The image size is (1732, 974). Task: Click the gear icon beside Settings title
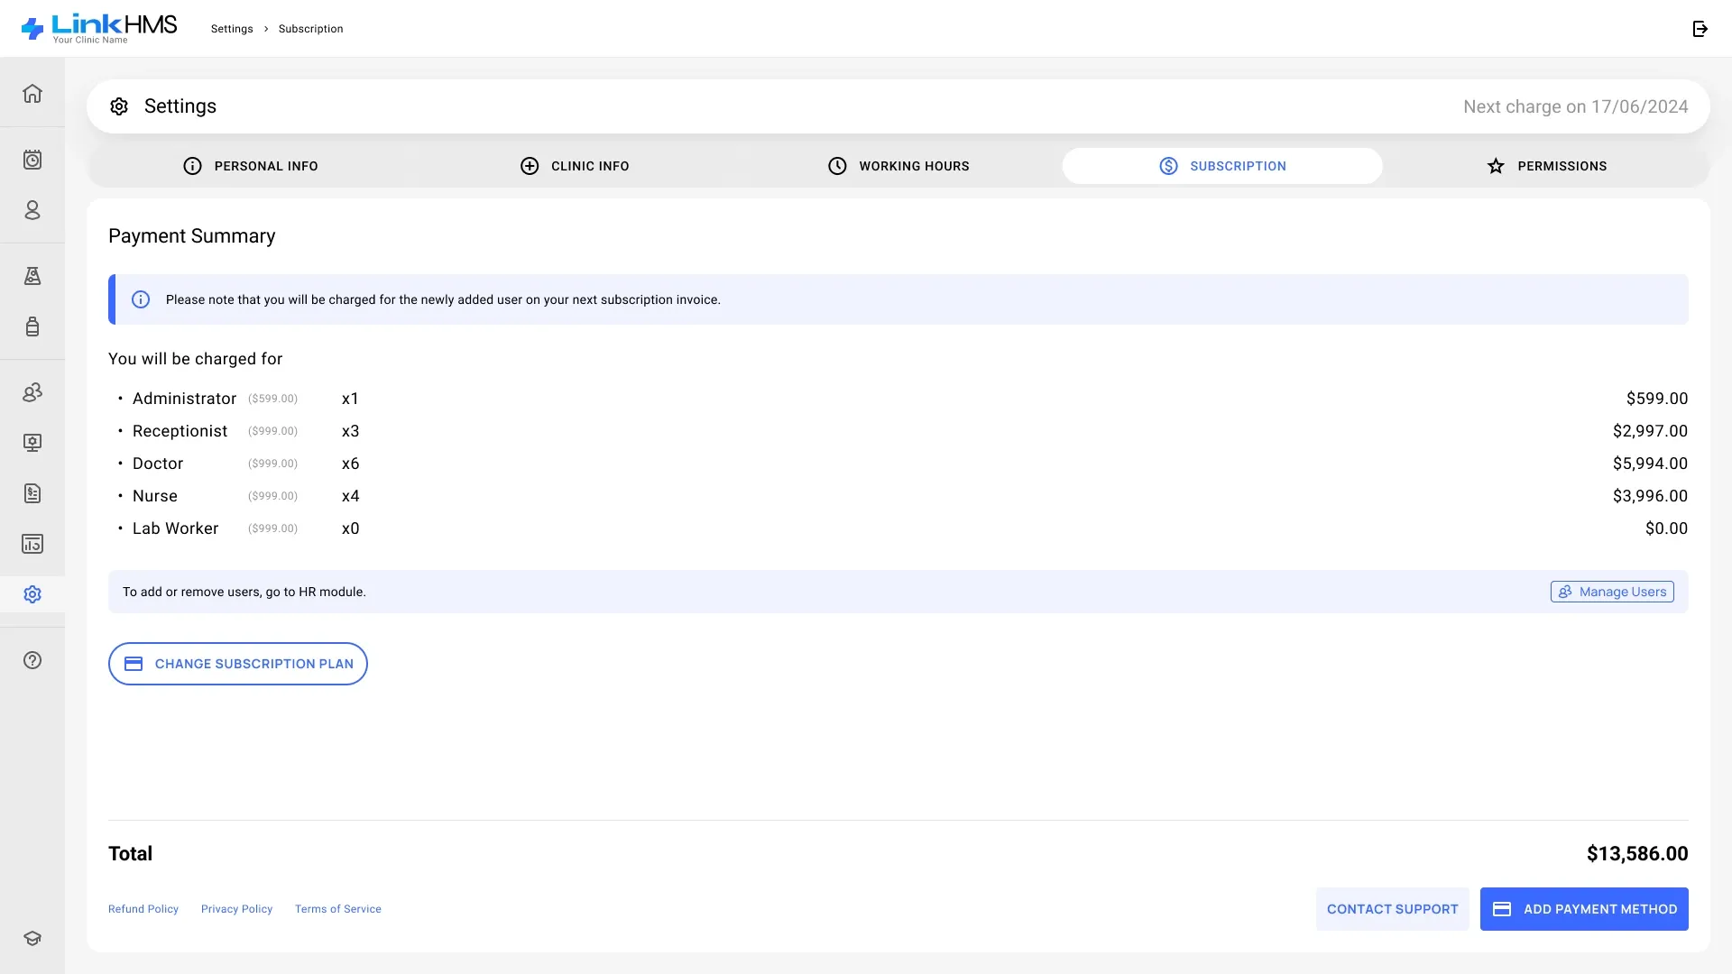pyautogui.click(x=119, y=106)
